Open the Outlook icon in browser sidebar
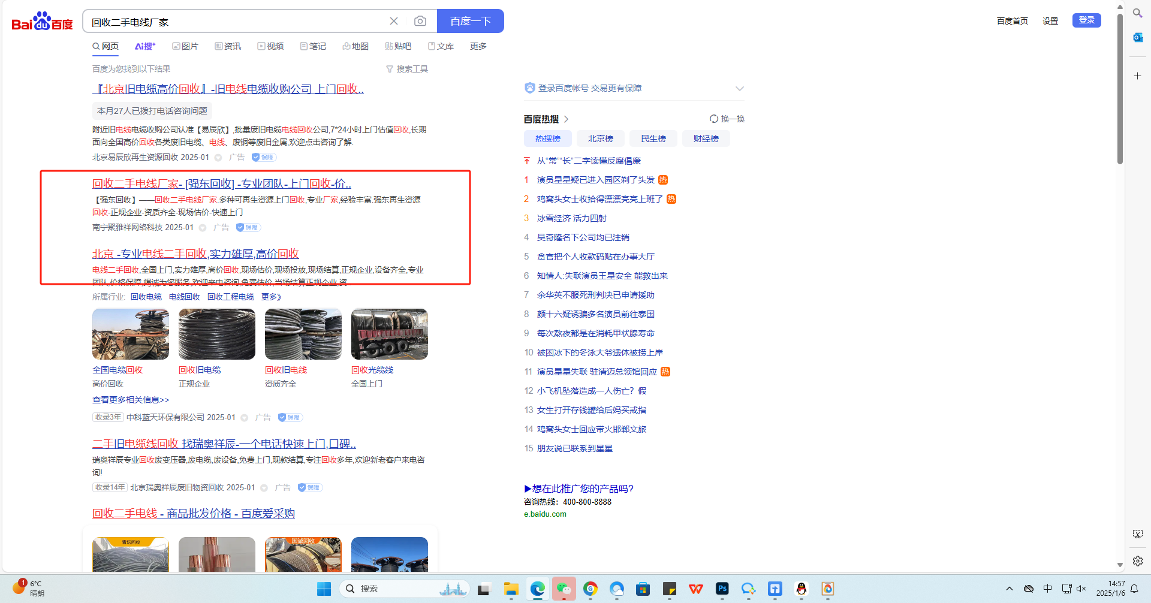The height and width of the screenshot is (603, 1151). (x=1137, y=38)
